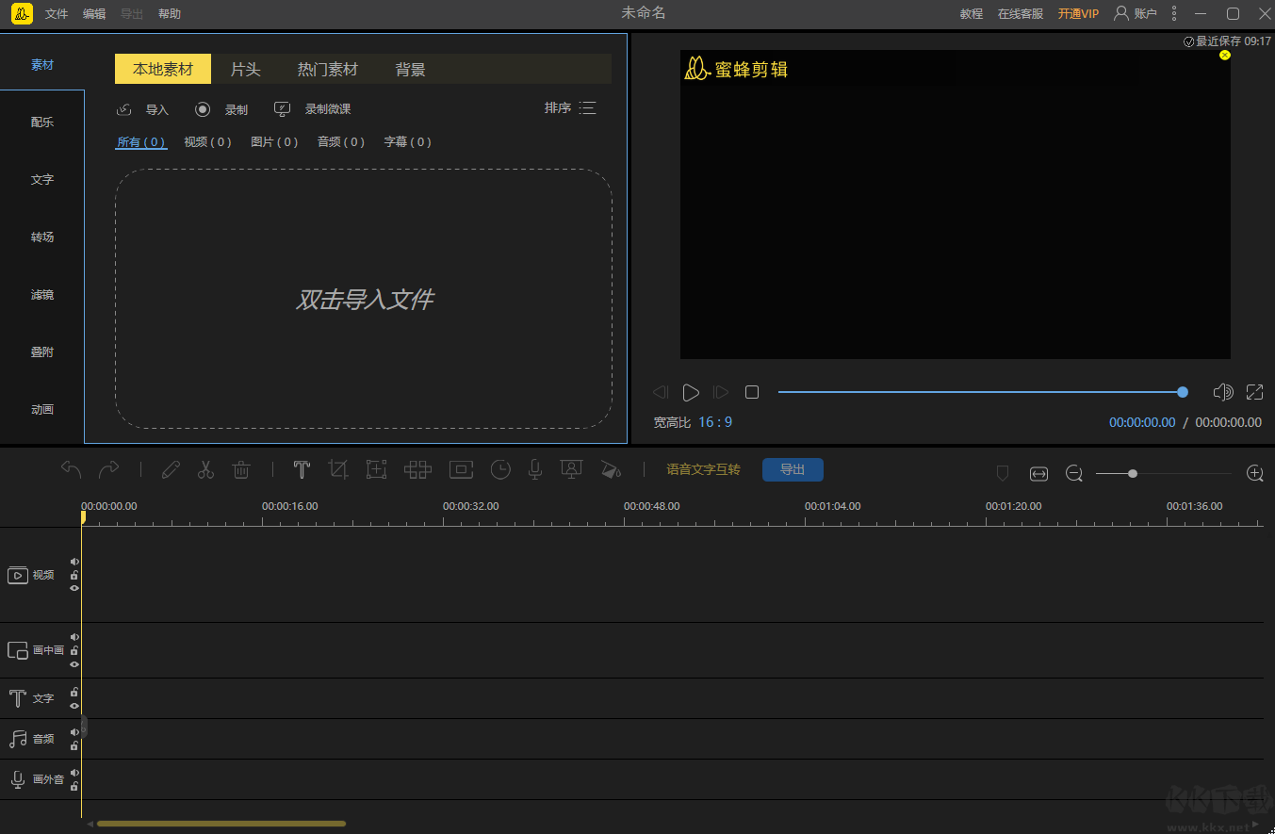Image resolution: width=1275 pixels, height=834 pixels.
Task: Open the 叠附 sidebar section
Action: [42, 352]
